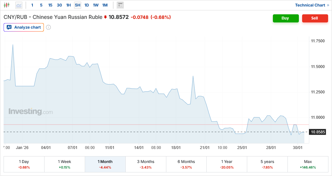Choose the 5H interval

click(78, 5)
